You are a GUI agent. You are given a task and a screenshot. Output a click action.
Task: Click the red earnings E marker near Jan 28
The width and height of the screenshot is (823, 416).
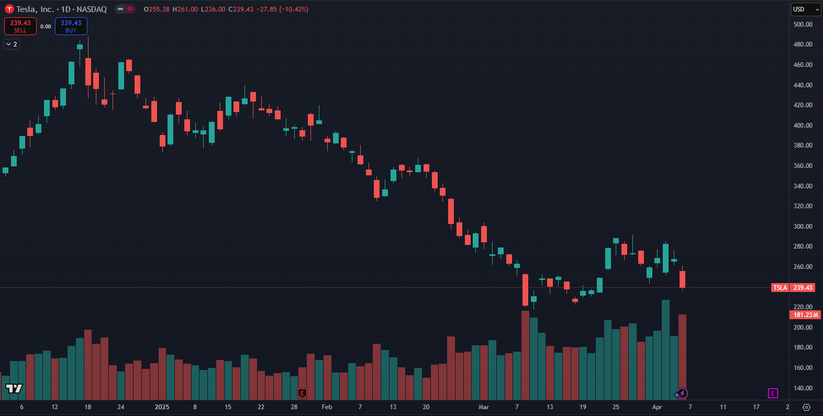click(x=302, y=393)
